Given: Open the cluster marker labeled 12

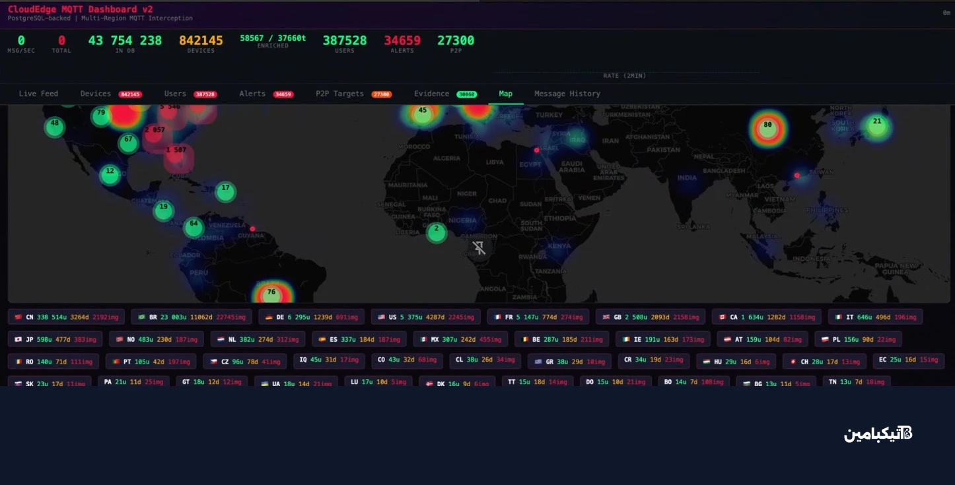Looking at the screenshot, I should (x=110, y=175).
